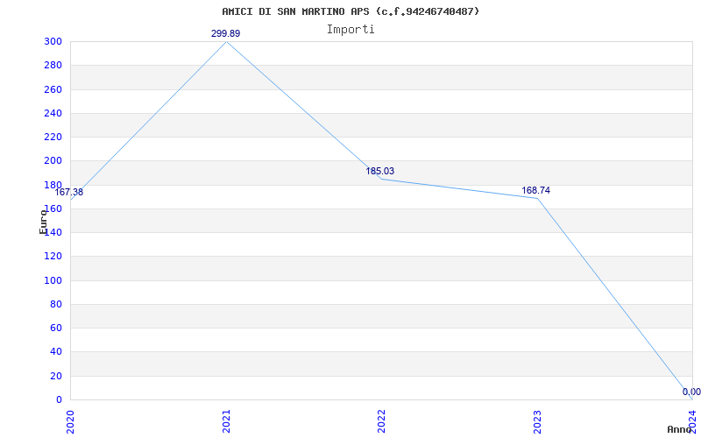The image size is (701, 438).
Task: Click the 100 y-axis tick label
Action: [x=53, y=280]
